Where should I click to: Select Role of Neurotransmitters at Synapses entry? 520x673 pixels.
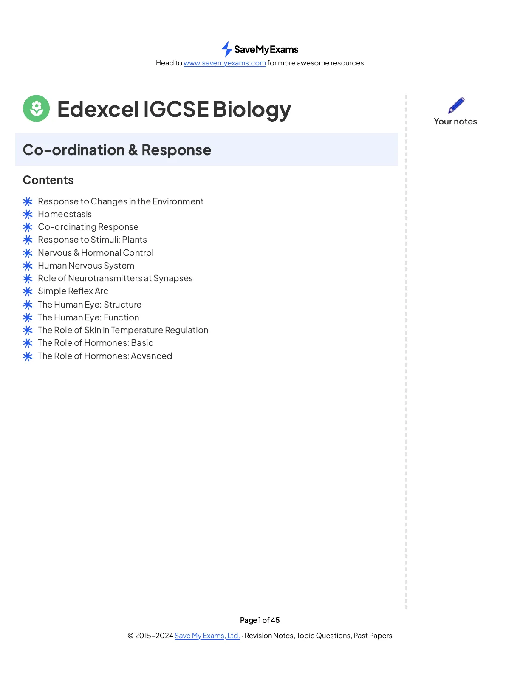point(115,278)
